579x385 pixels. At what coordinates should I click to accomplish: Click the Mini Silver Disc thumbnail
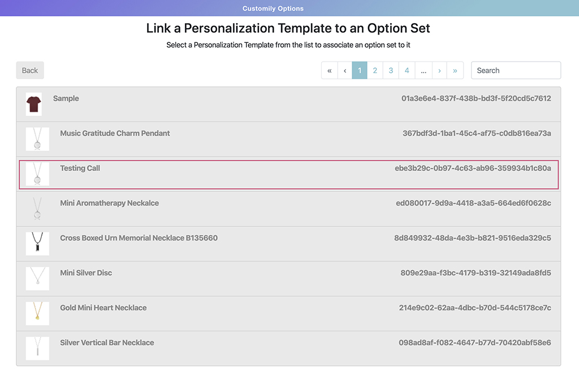(x=37, y=279)
